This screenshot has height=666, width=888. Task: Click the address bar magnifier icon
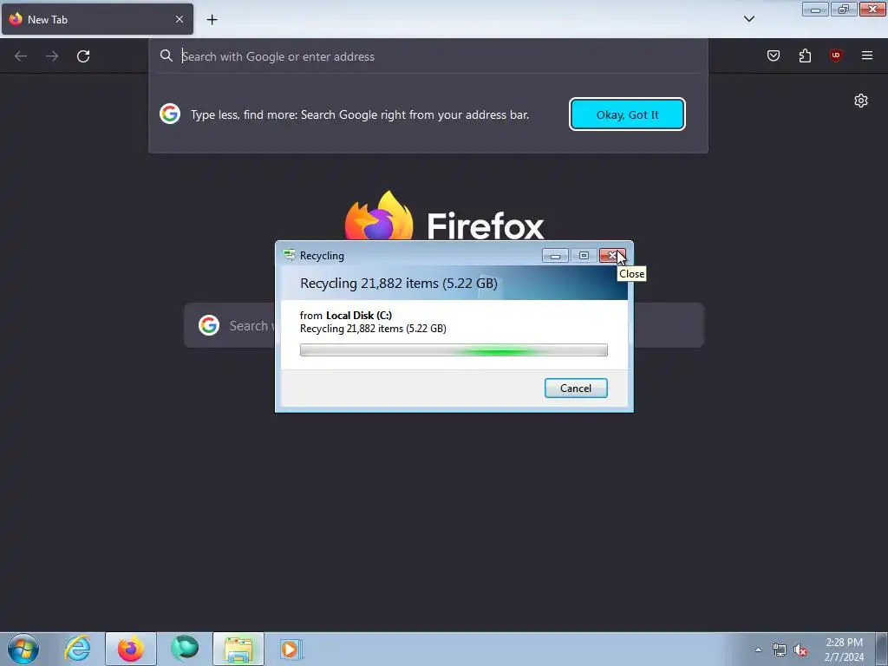(x=166, y=55)
